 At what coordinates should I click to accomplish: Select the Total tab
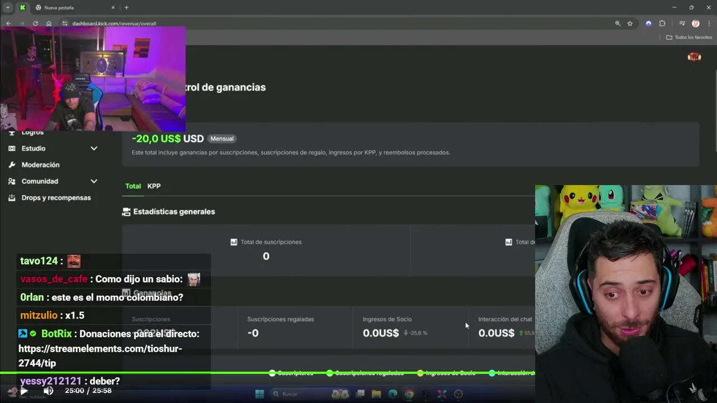[x=133, y=186]
